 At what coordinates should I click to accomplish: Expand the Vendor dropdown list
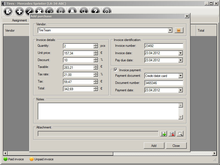(x=170, y=30)
